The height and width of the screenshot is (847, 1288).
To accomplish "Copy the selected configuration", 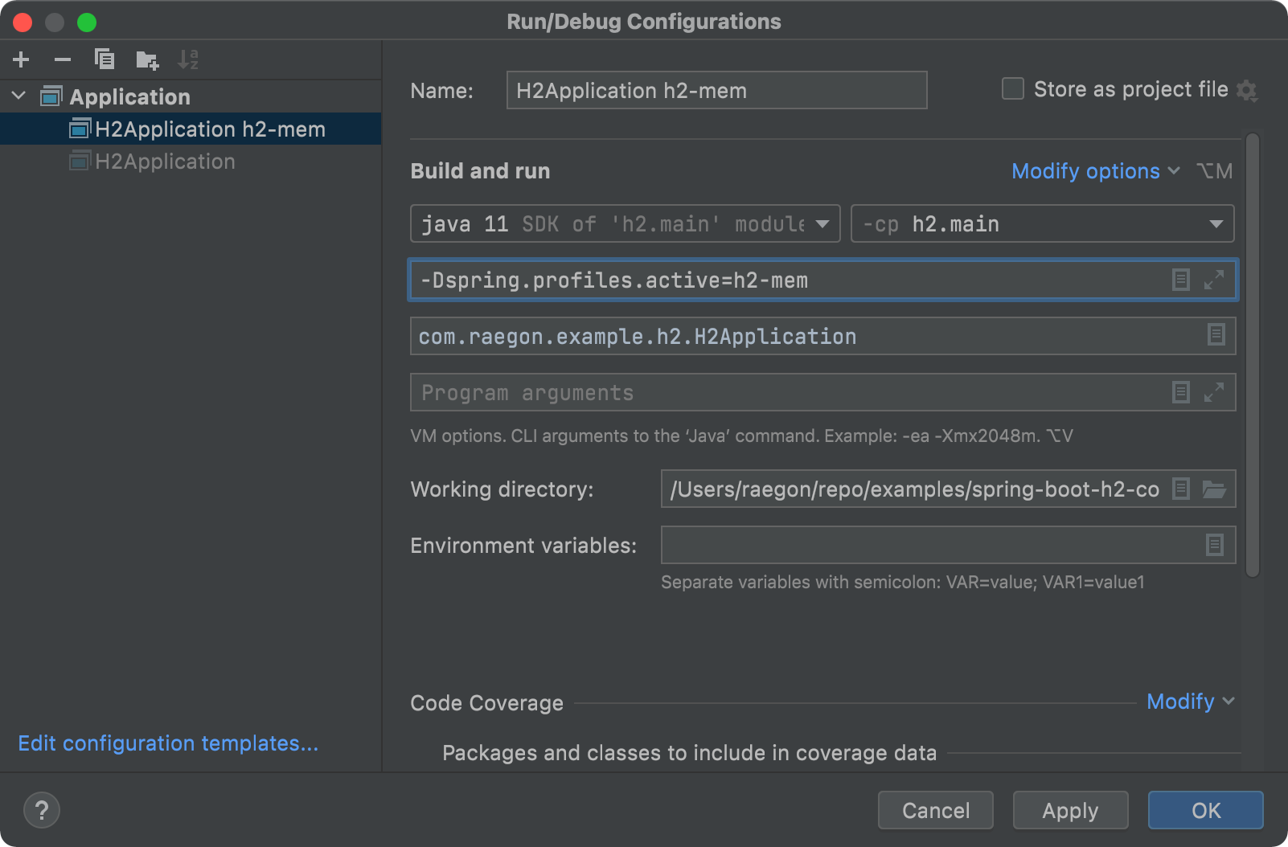I will (x=105, y=59).
